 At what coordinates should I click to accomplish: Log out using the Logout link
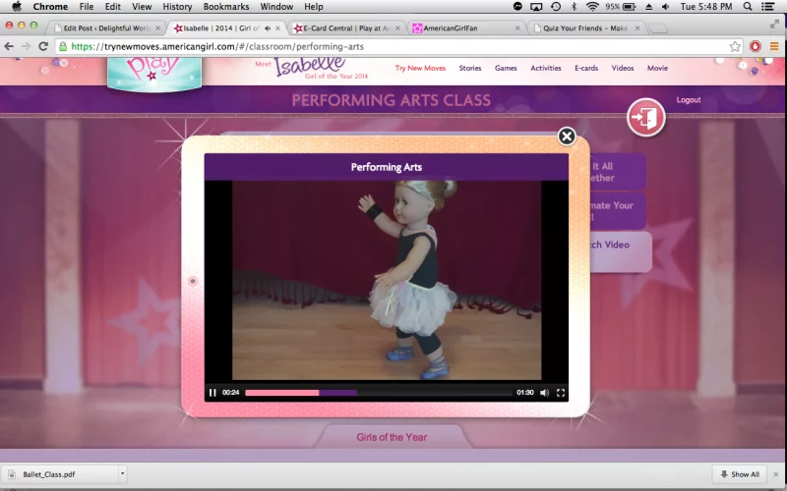(688, 100)
